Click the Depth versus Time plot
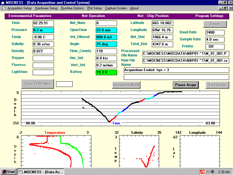 coord(120,109)
